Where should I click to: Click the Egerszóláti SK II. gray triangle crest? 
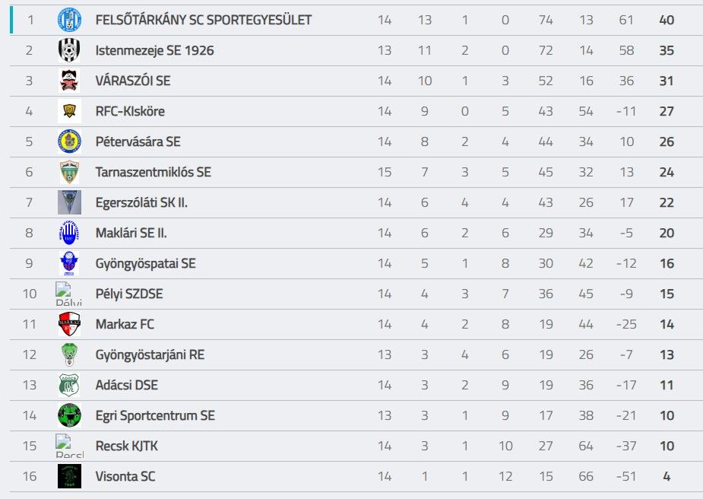[x=69, y=202]
